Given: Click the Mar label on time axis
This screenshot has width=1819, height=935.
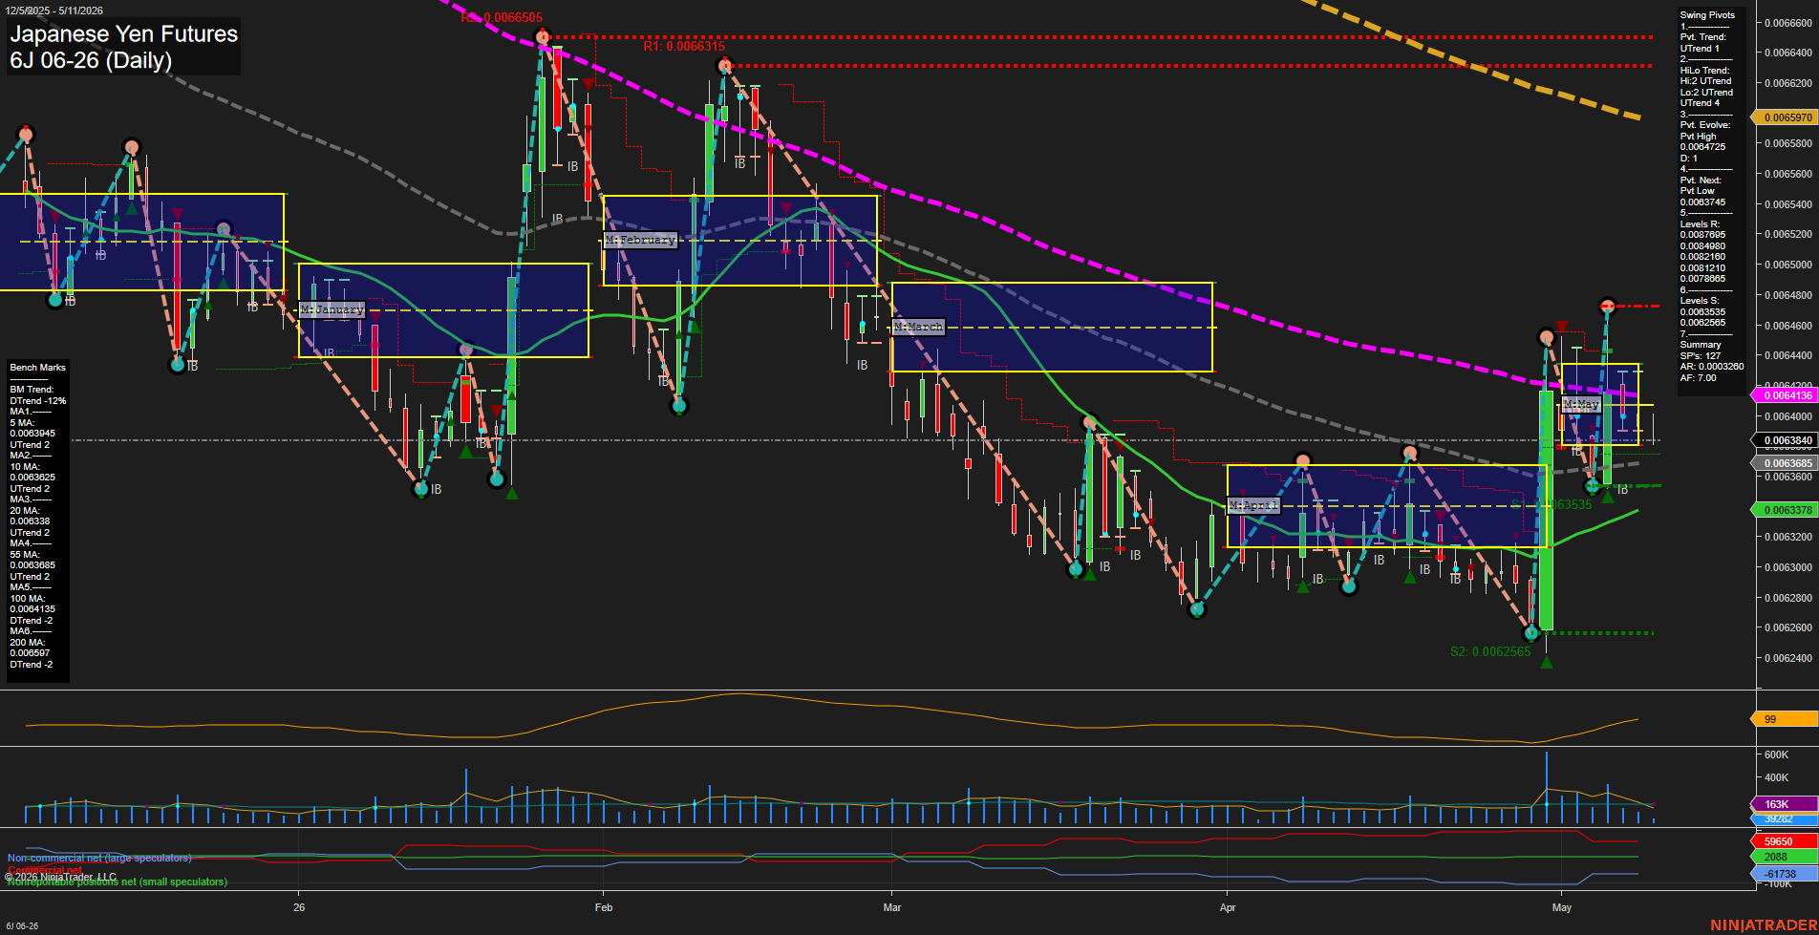Looking at the screenshot, I should tap(892, 907).
